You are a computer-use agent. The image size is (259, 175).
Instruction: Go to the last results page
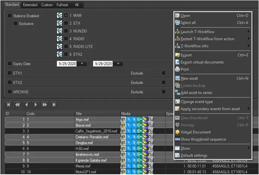54,105
